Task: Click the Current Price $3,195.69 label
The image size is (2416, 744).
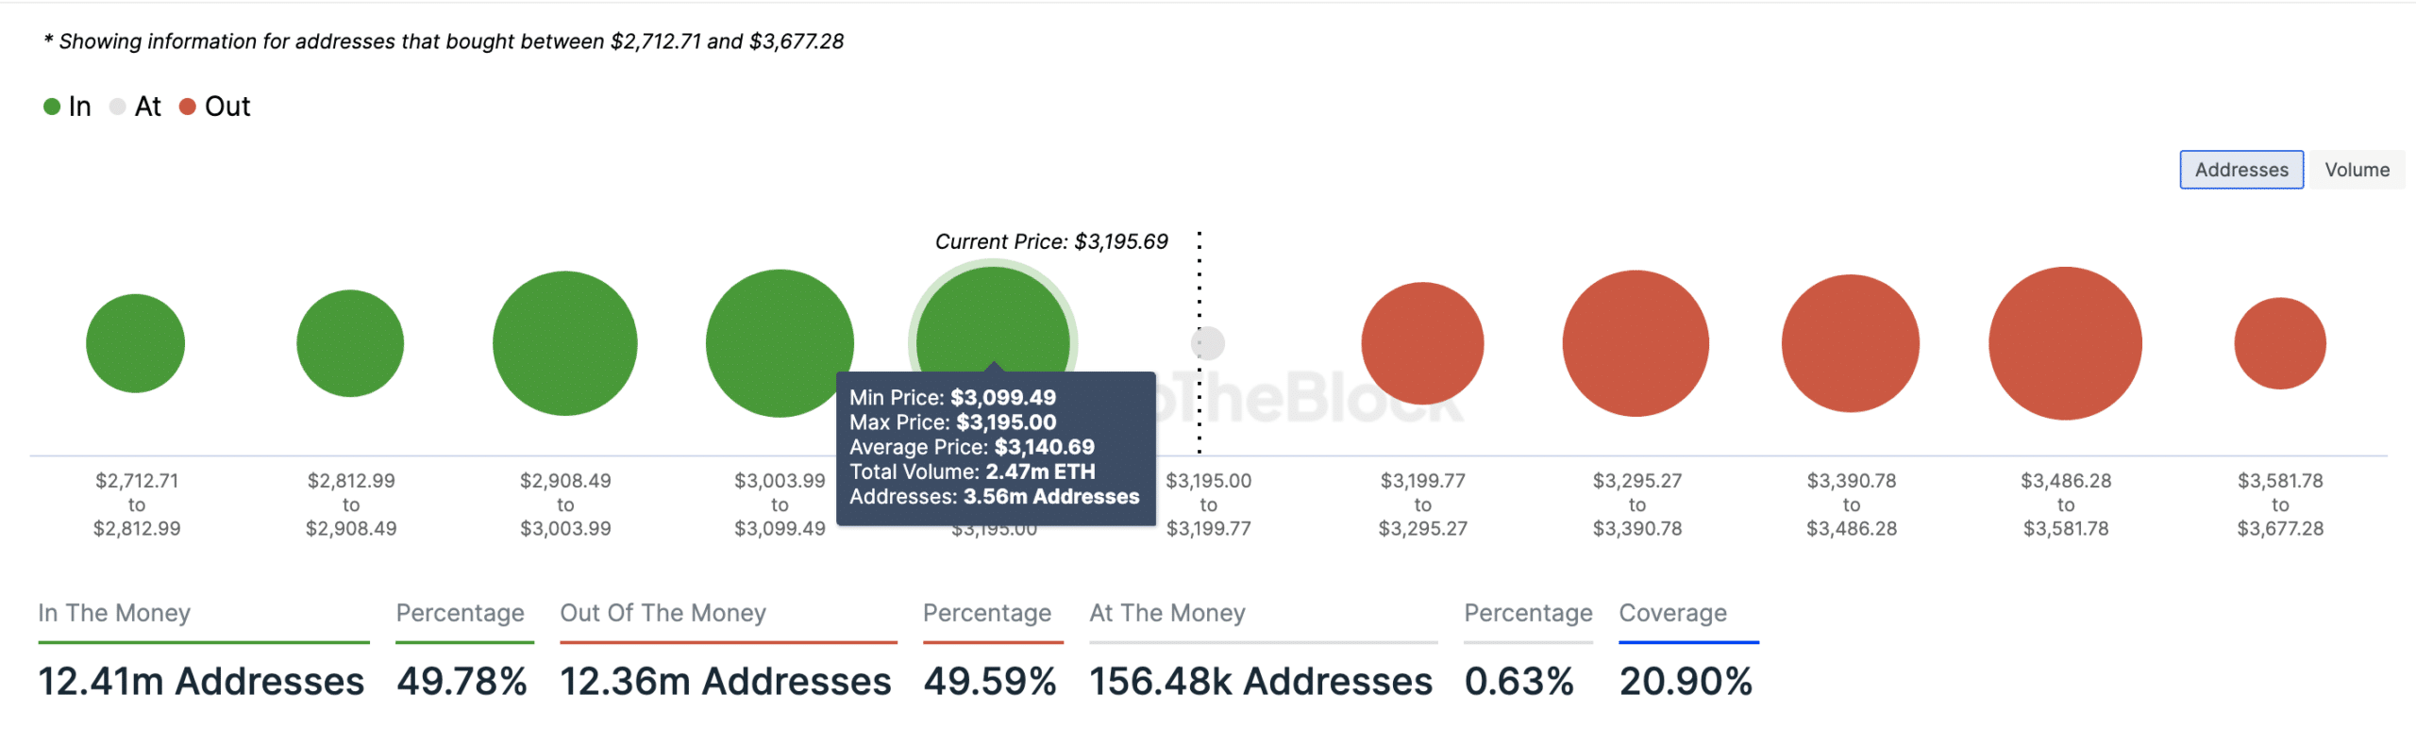Action: click(1051, 241)
